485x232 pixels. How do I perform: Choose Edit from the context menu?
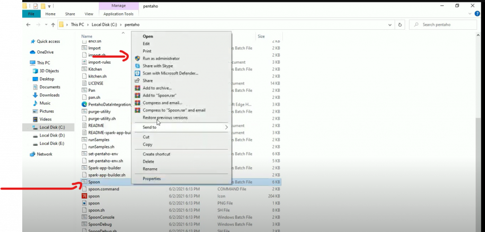[146, 43]
